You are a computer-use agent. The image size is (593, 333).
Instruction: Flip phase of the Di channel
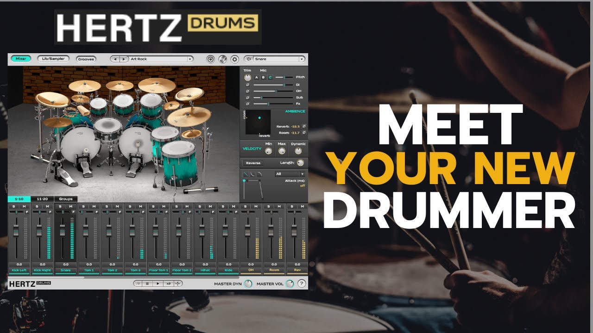point(247,85)
